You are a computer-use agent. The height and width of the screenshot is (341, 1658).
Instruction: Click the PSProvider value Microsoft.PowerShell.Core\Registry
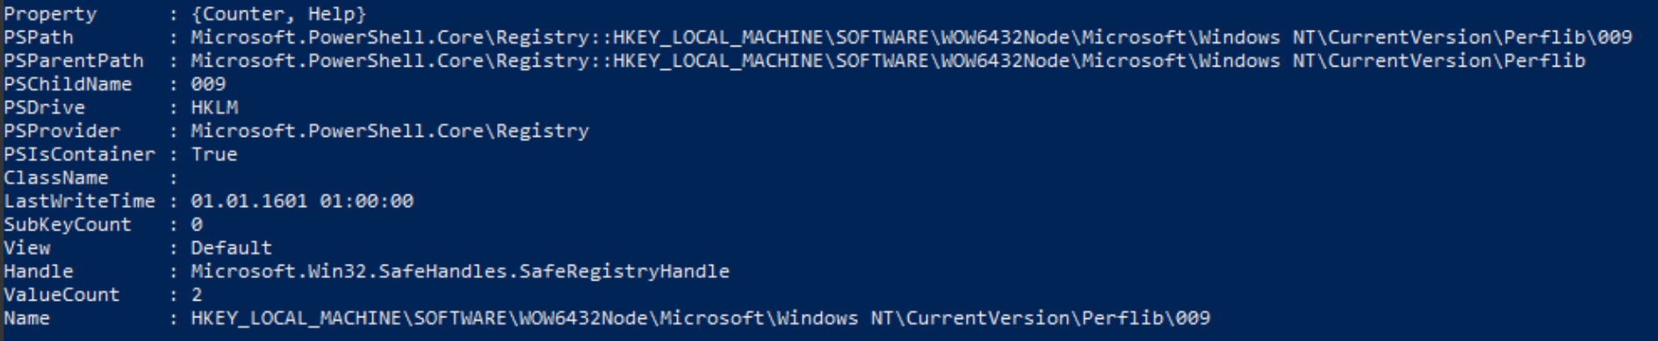[390, 131]
